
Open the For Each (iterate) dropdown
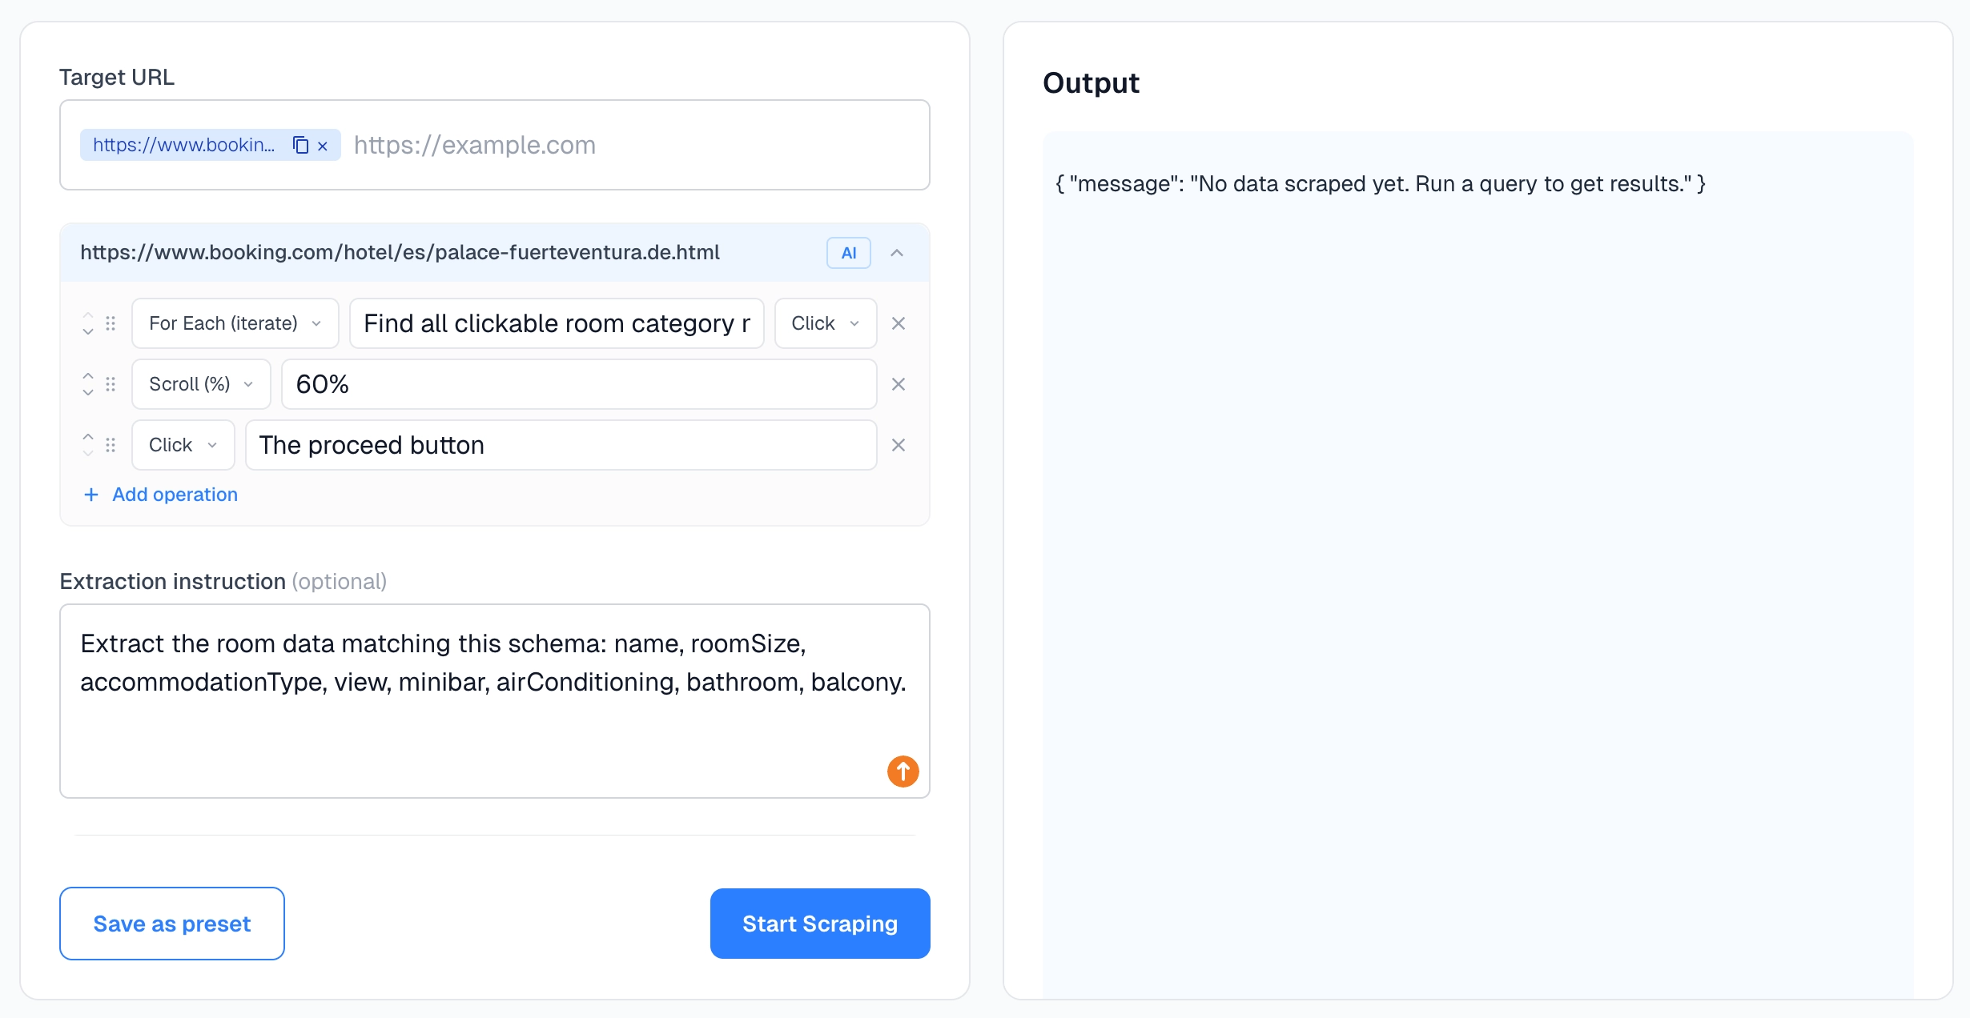pos(235,323)
